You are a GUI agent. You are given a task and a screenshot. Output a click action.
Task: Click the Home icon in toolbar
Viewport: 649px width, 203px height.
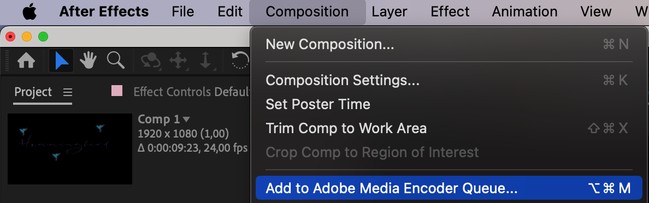click(26, 61)
